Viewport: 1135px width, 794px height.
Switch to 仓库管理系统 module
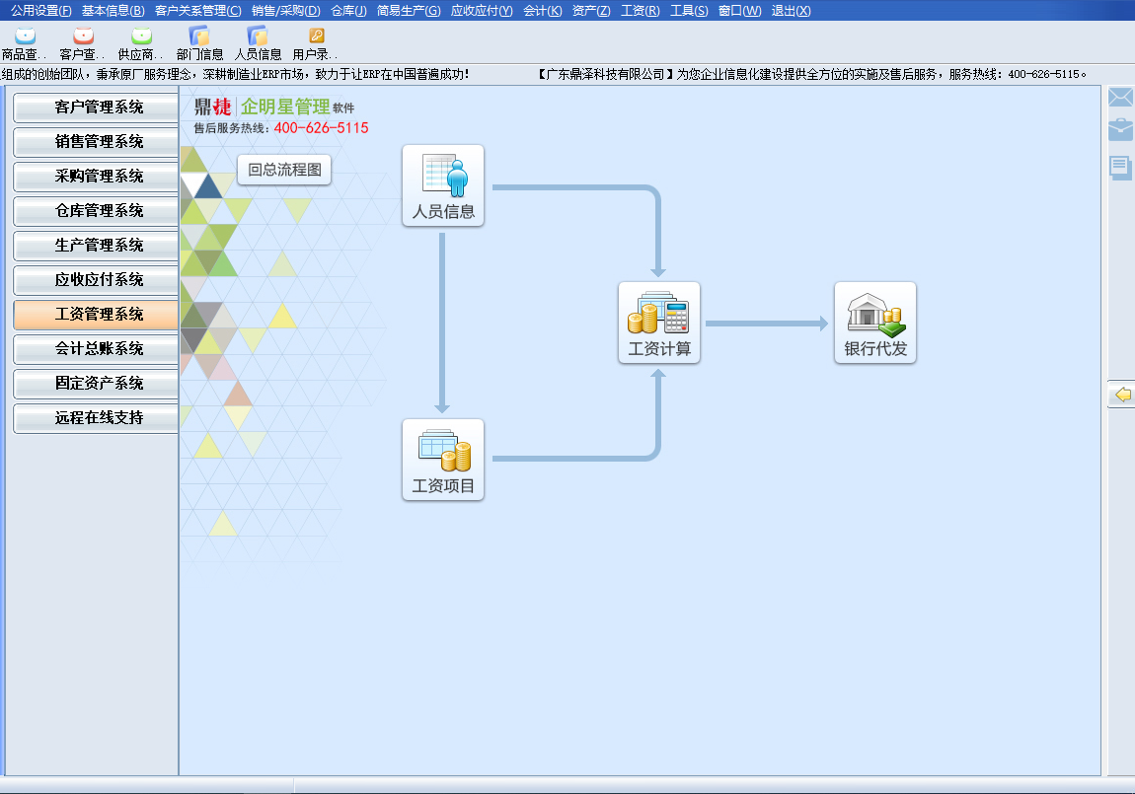point(98,211)
